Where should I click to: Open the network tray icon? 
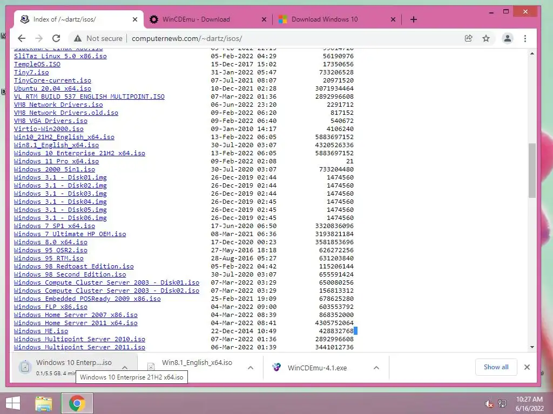click(x=502, y=403)
